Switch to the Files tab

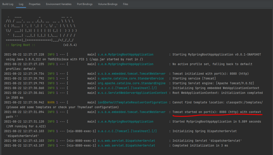pyautogui.click(x=125, y=4)
